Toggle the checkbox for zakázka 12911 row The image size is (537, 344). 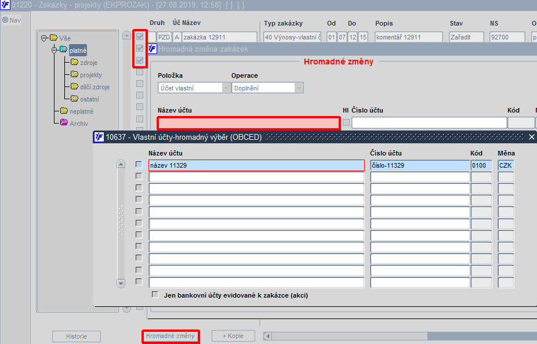point(140,37)
